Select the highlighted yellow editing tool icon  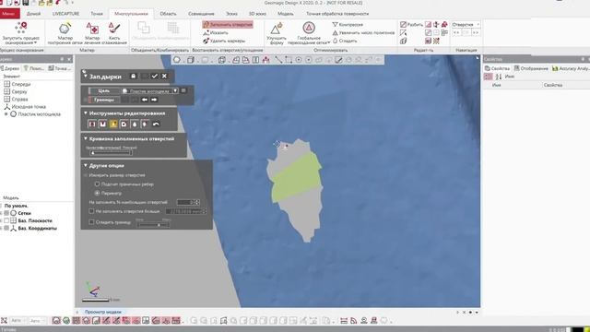coord(113,124)
